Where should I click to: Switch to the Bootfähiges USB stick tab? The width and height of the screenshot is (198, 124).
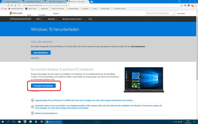click(34, 2)
